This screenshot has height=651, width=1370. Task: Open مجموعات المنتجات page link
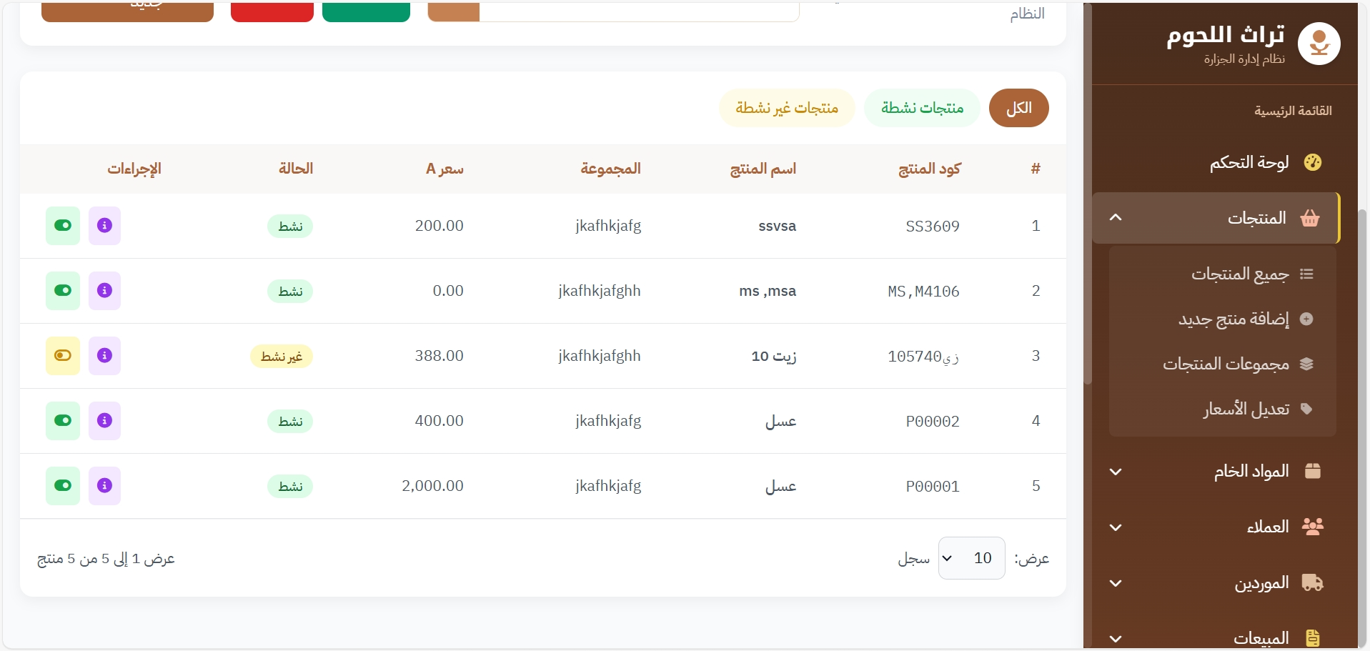click(x=1226, y=364)
